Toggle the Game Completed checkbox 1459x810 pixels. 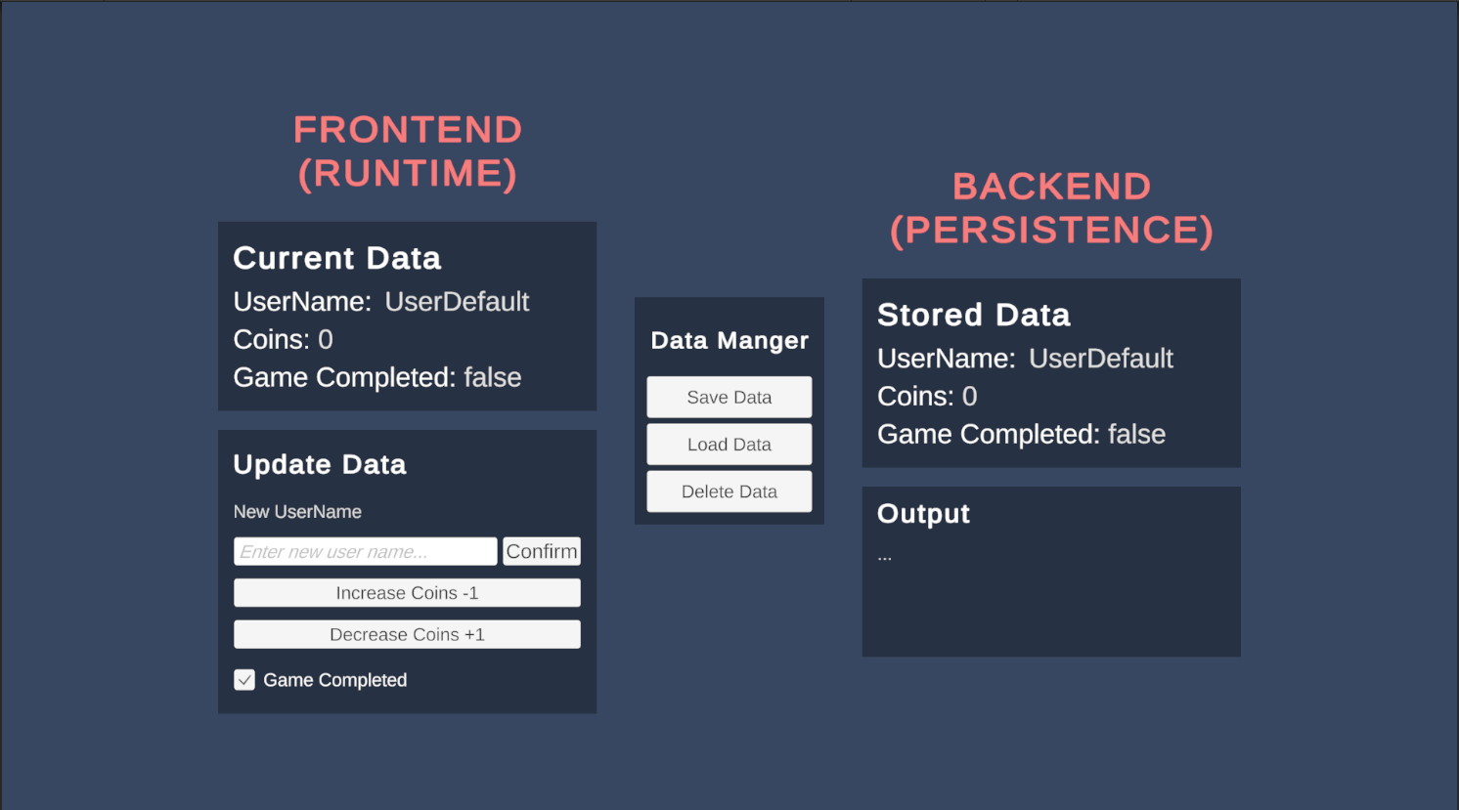[x=244, y=680]
